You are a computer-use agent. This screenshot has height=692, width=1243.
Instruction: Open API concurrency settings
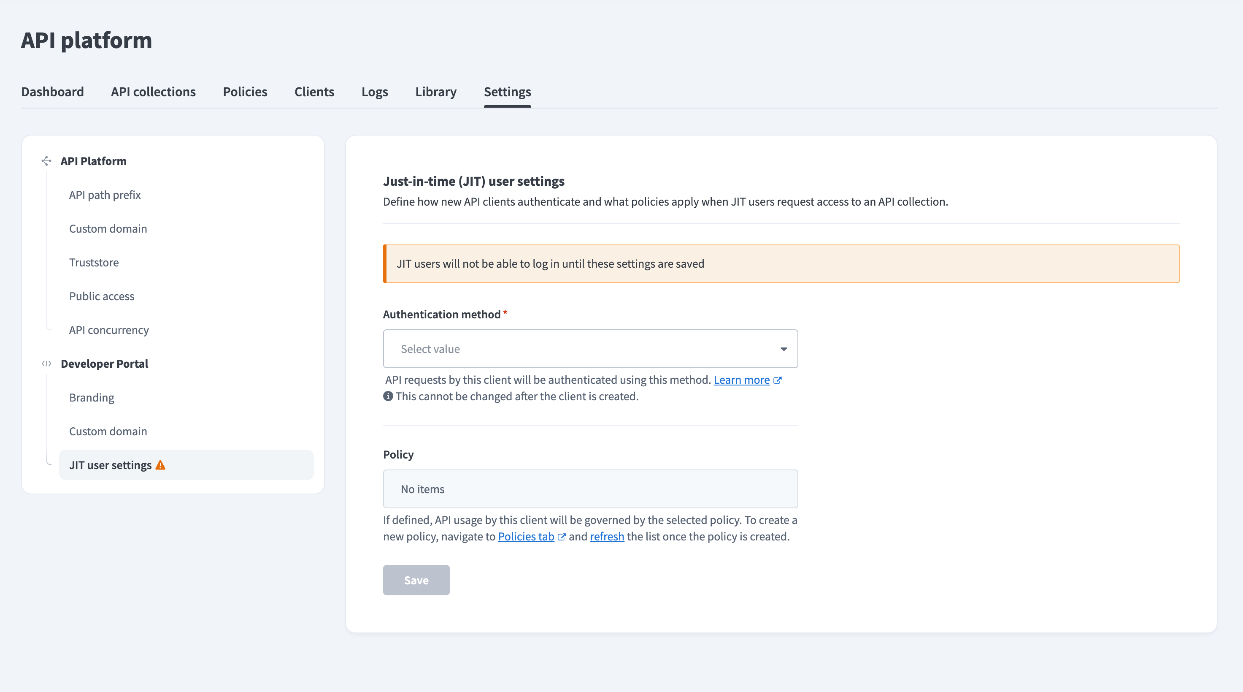[x=109, y=330]
